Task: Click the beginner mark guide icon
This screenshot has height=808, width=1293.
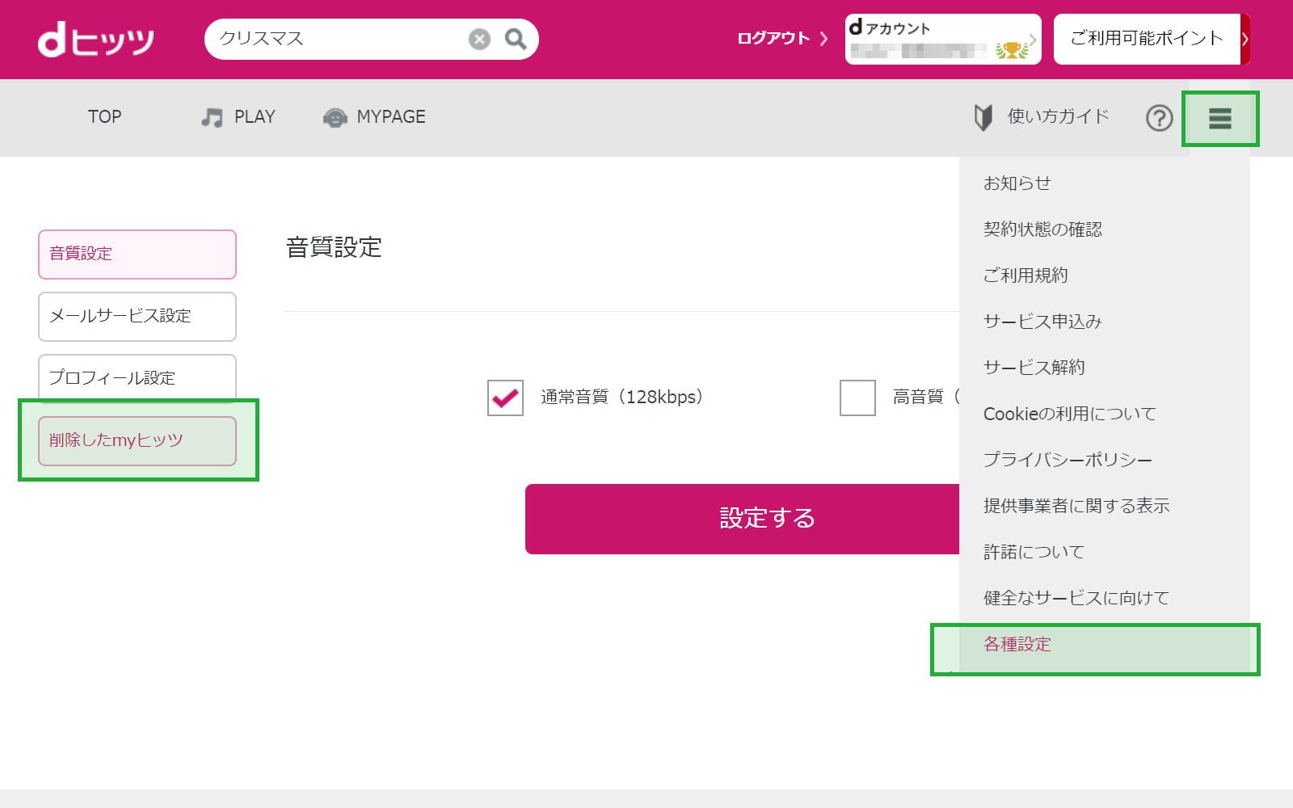Action: 983,118
